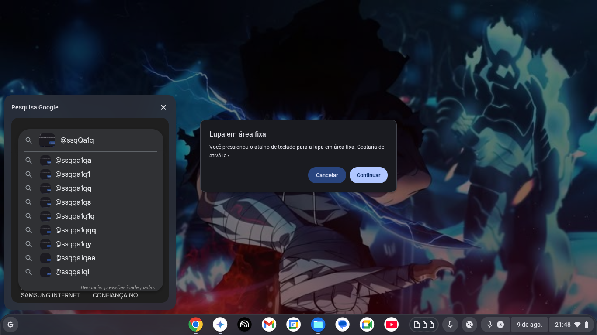Image resolution: width=597 pixels, height=335 pixels.
Task: Click the Wi-Fi status icon in tray
Action: click(x=577, y=325)
